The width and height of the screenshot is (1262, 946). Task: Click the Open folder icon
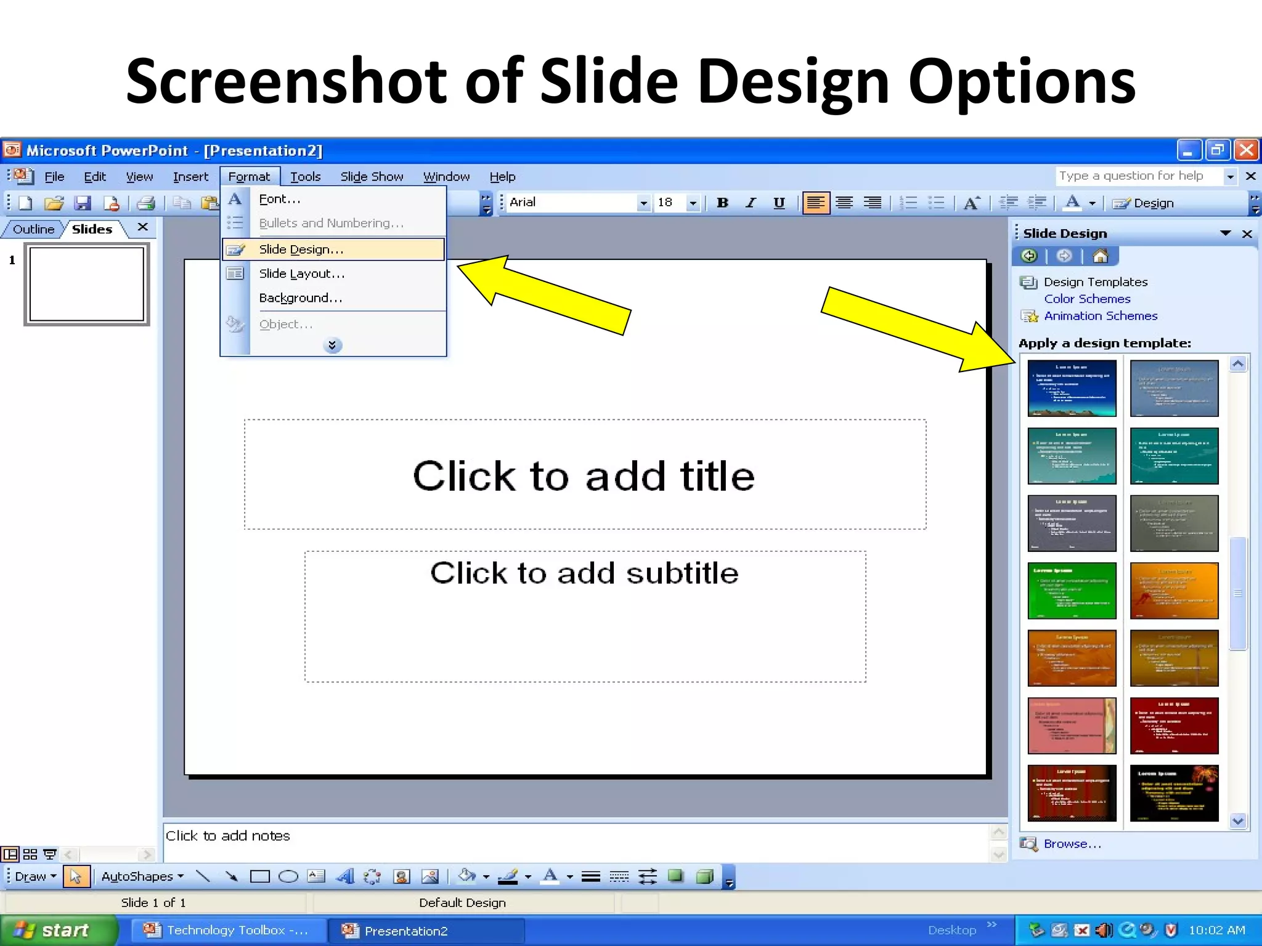point(54,203)
